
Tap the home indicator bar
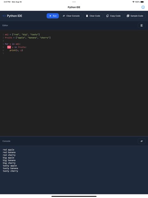click(74, 196)
